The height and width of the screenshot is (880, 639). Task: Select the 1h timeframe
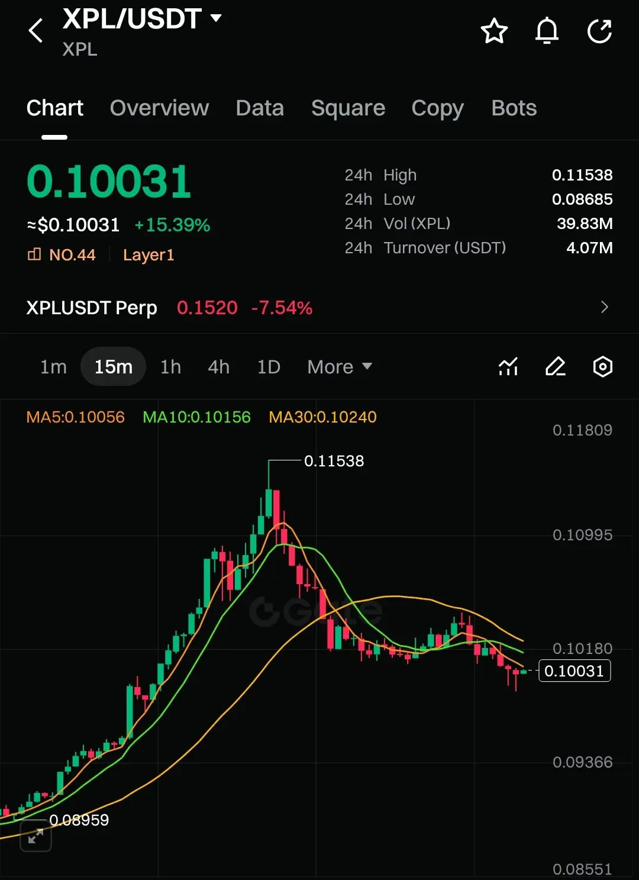[x=170, y=367]
